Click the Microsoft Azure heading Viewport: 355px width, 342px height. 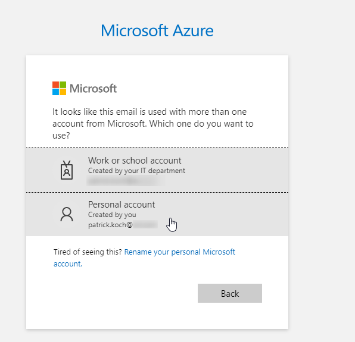(x=157, y=30)
